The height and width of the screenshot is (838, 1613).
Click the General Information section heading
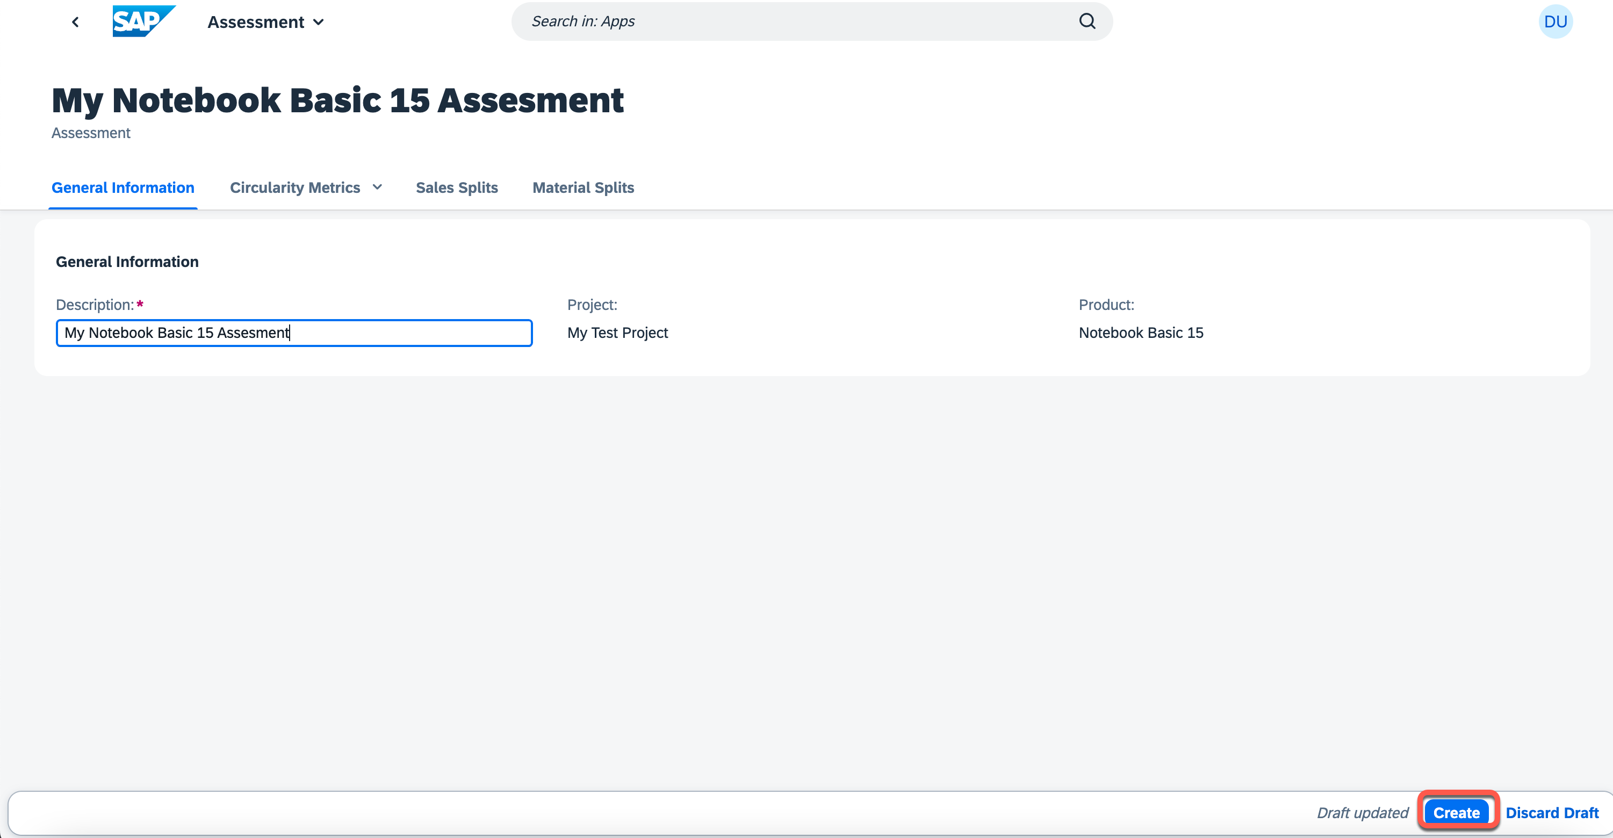(127, 262)
